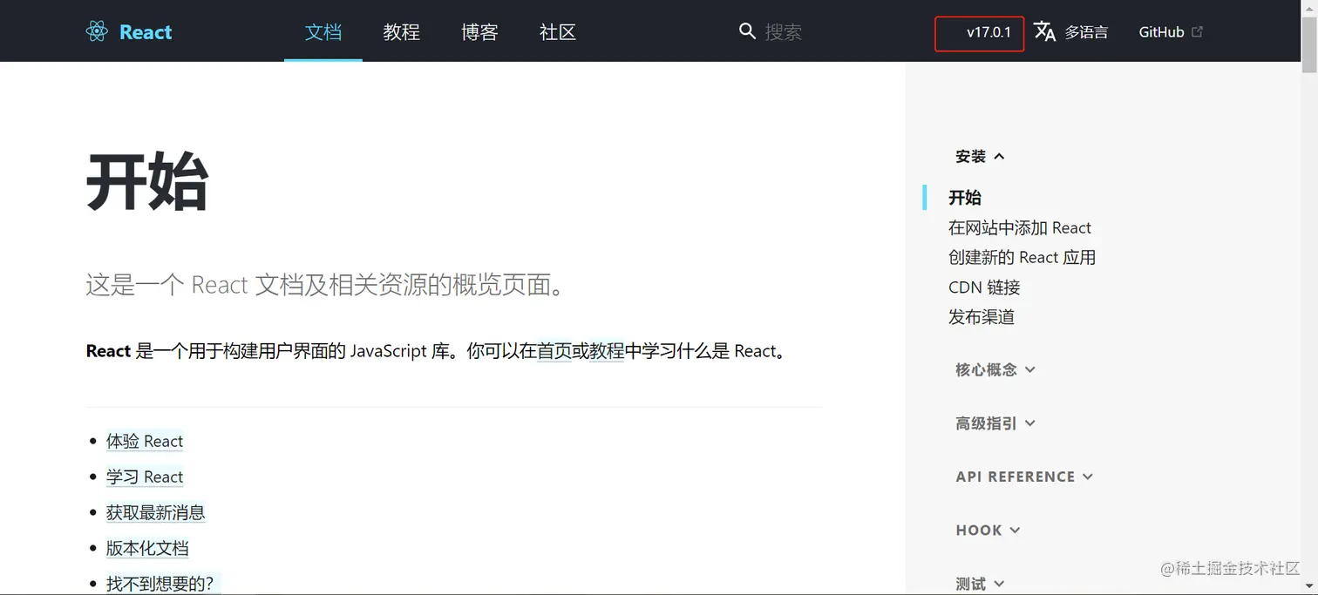Select CDN 链接 in sidebar

984,287
